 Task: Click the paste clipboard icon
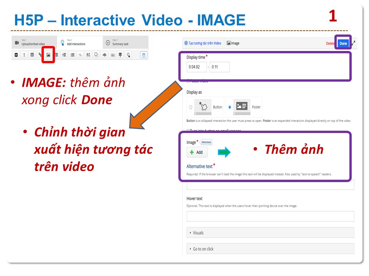pyautogui.click(x=144, y=55)
